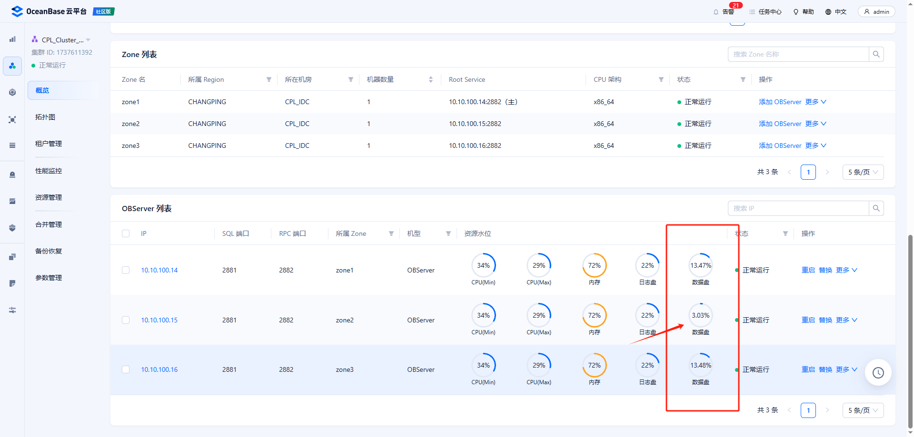The height and width of the screenshot is (437, 914).
Task: Click the shield icon in left rail
Action: 12,228
